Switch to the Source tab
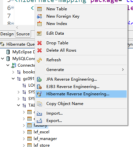Screen dimensions: 133x147 click(23, 34)
